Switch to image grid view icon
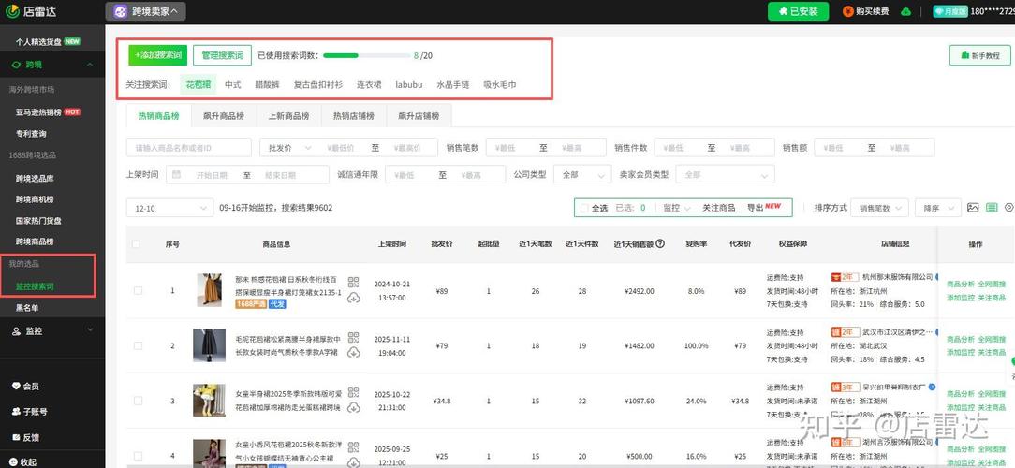 point(973,208)
